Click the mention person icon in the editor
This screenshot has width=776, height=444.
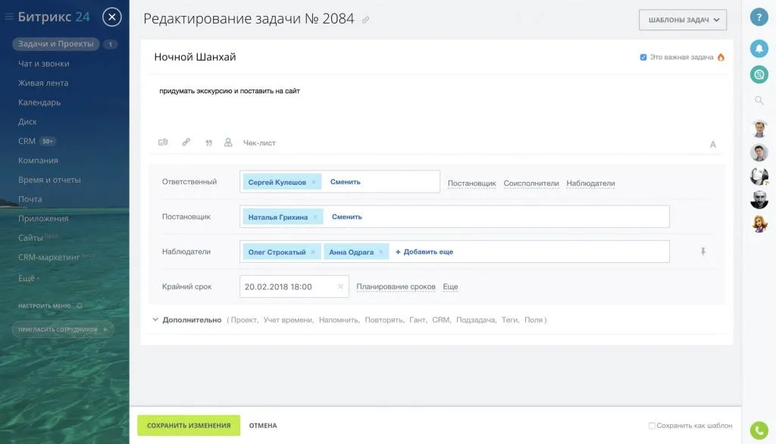tap(228, 142)
